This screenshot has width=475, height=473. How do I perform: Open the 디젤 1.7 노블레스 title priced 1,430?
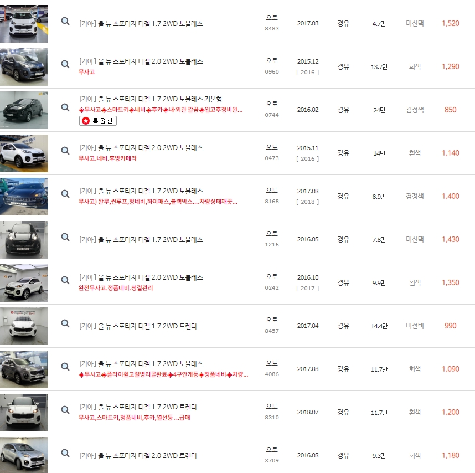[141, 240]
